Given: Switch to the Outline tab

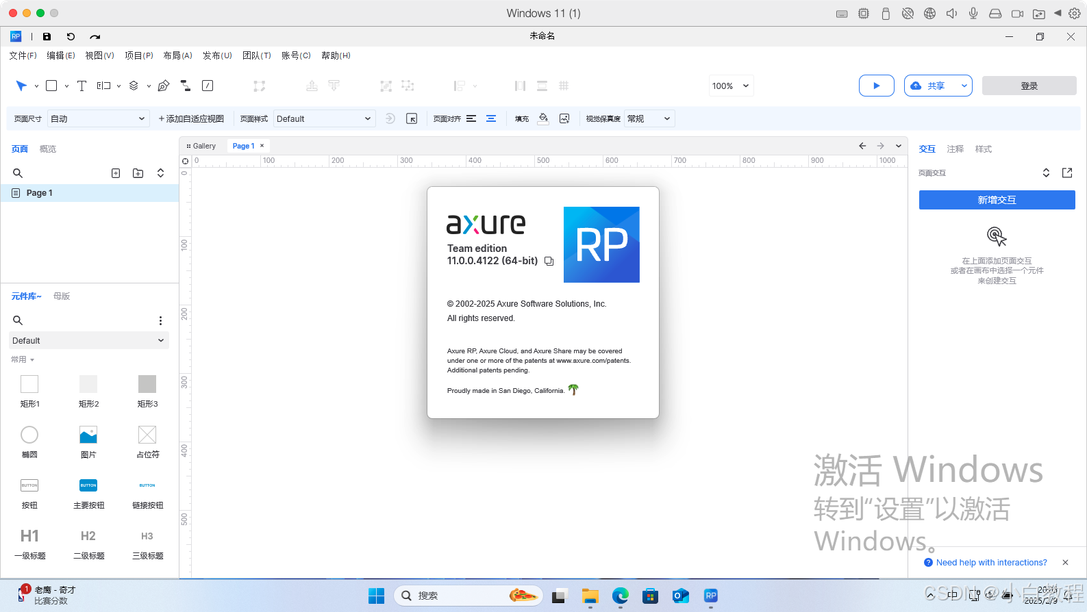Looking at the screenshot, I should point(47,149).
